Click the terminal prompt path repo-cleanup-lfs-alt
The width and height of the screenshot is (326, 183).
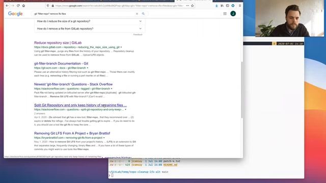click(134, 172)
